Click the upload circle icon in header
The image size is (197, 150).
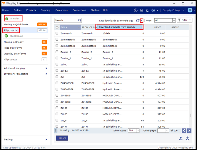(x=136, y=10)
